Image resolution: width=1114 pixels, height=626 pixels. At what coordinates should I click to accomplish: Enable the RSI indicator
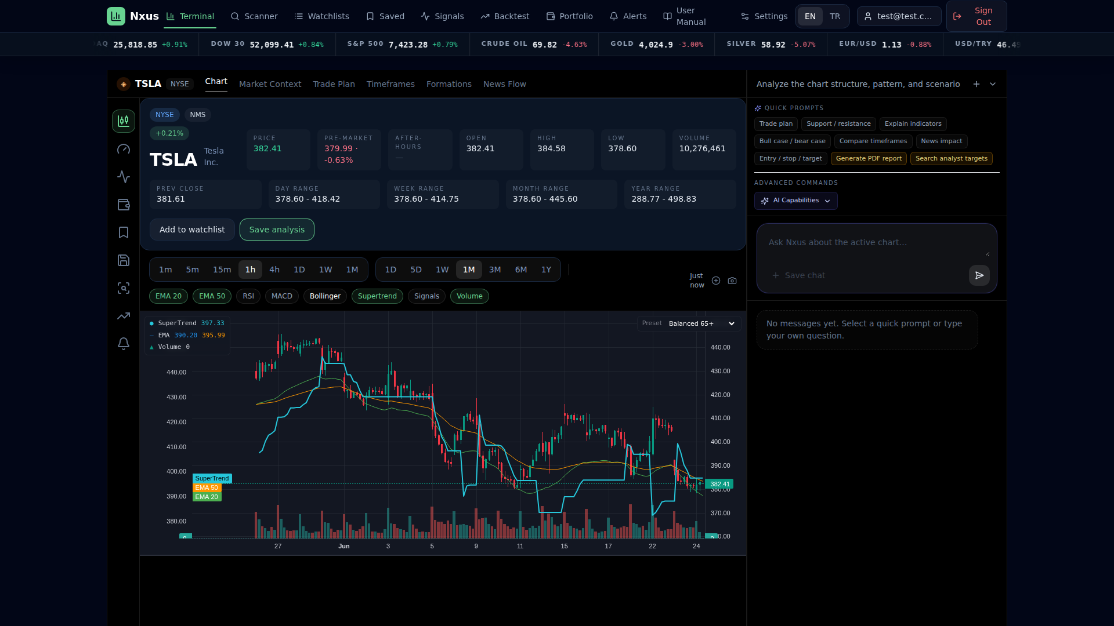point(248,296)
